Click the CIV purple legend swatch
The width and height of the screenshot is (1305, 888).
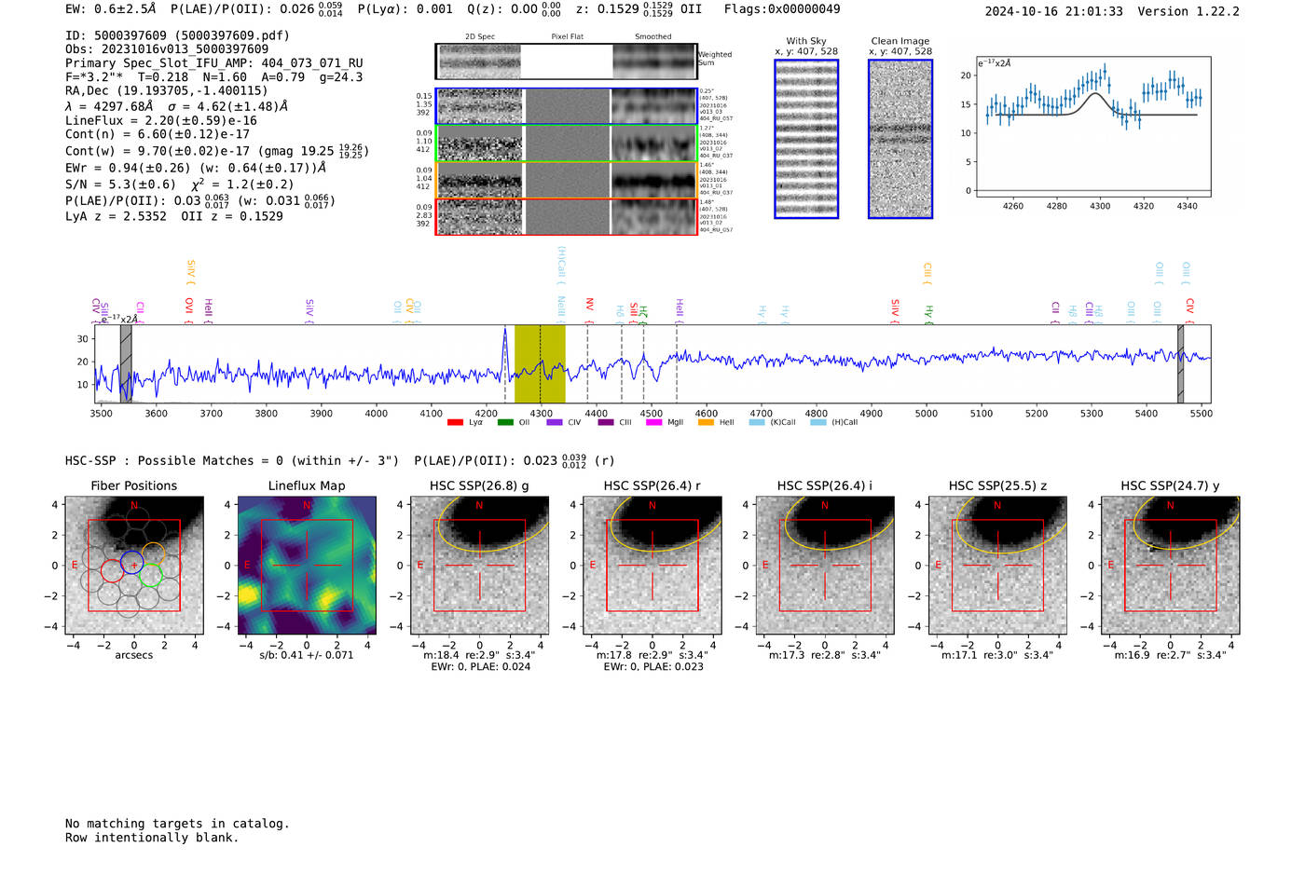tap(555, 422)
